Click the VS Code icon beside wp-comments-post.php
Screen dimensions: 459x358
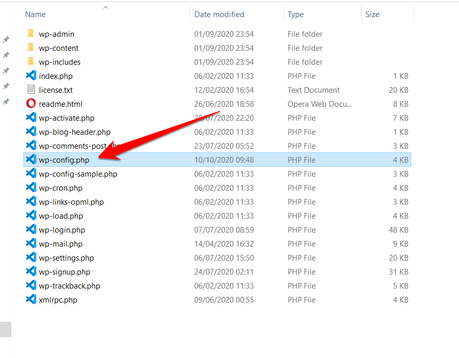pyautogui.click(x=31, y=146)
